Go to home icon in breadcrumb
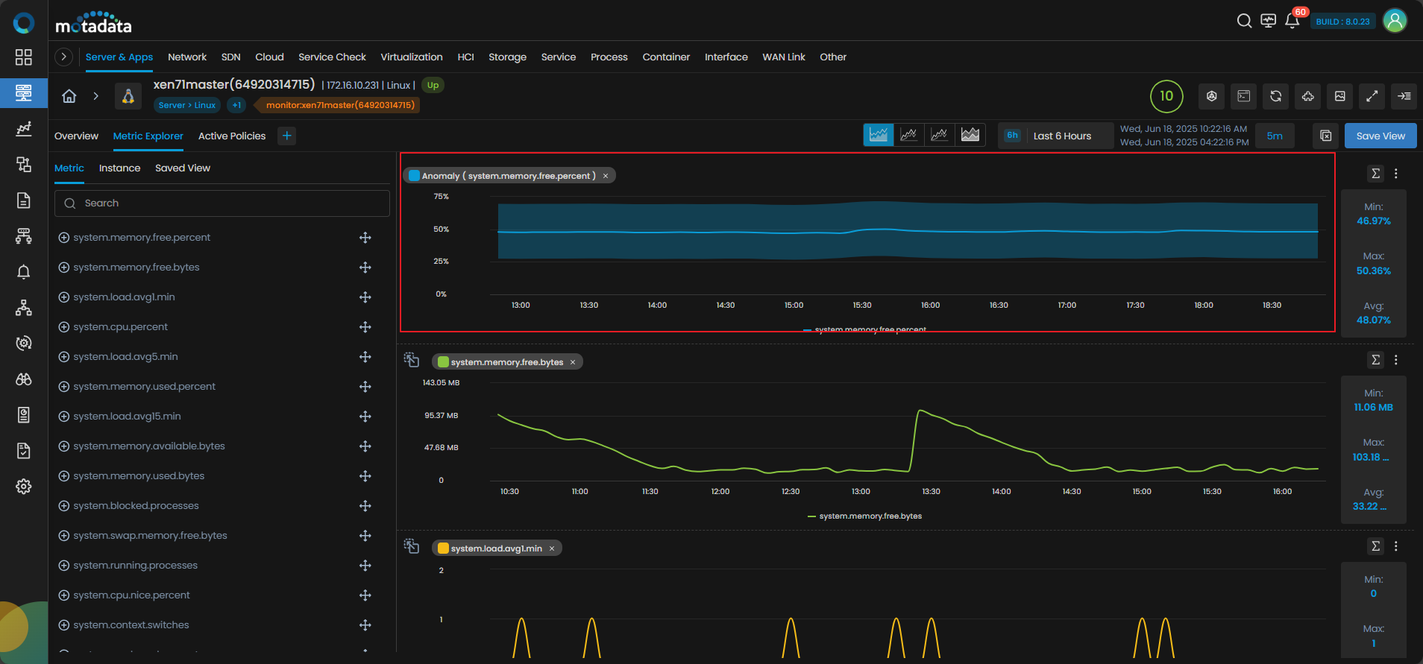Viewport: 1423px width, 664px height. coord(69,96)
